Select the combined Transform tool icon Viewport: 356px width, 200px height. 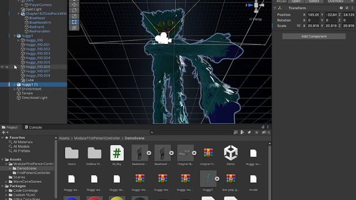pyautogui.click(x=74, y=28)
